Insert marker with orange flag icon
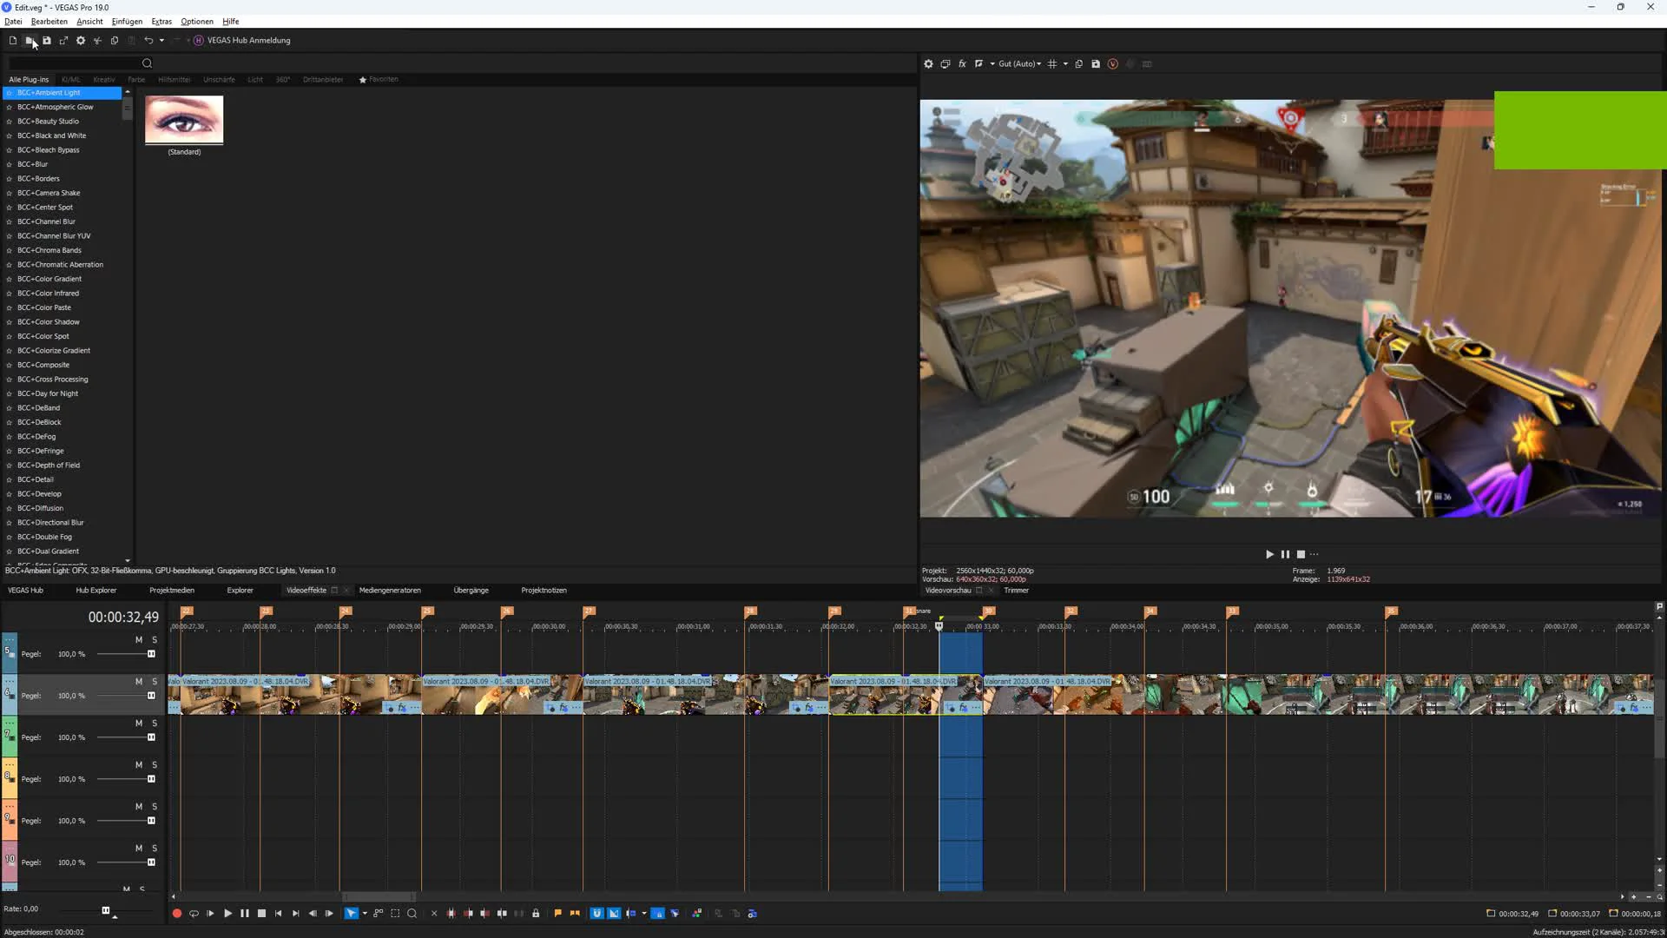Screen dimensions: 1667x938 coord(557,914)
